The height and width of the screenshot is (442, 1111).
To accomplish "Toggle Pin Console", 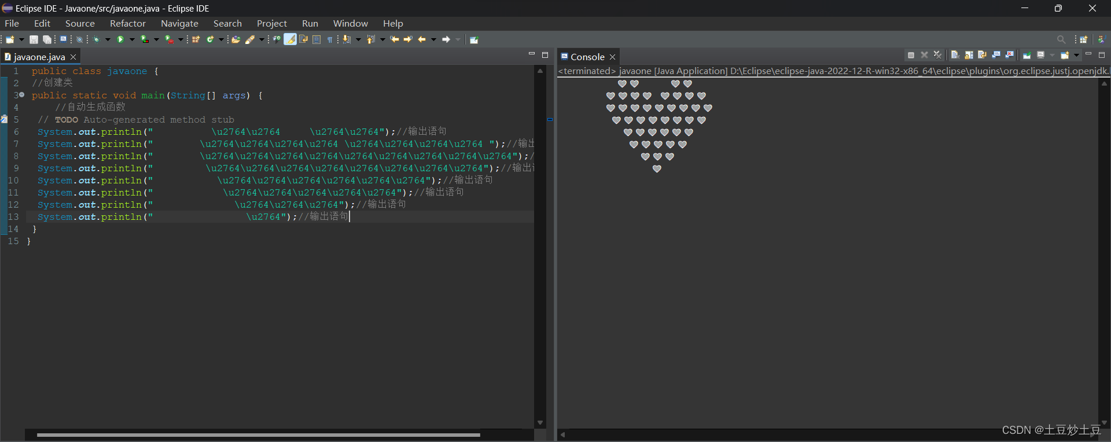I will [1027, 55].
